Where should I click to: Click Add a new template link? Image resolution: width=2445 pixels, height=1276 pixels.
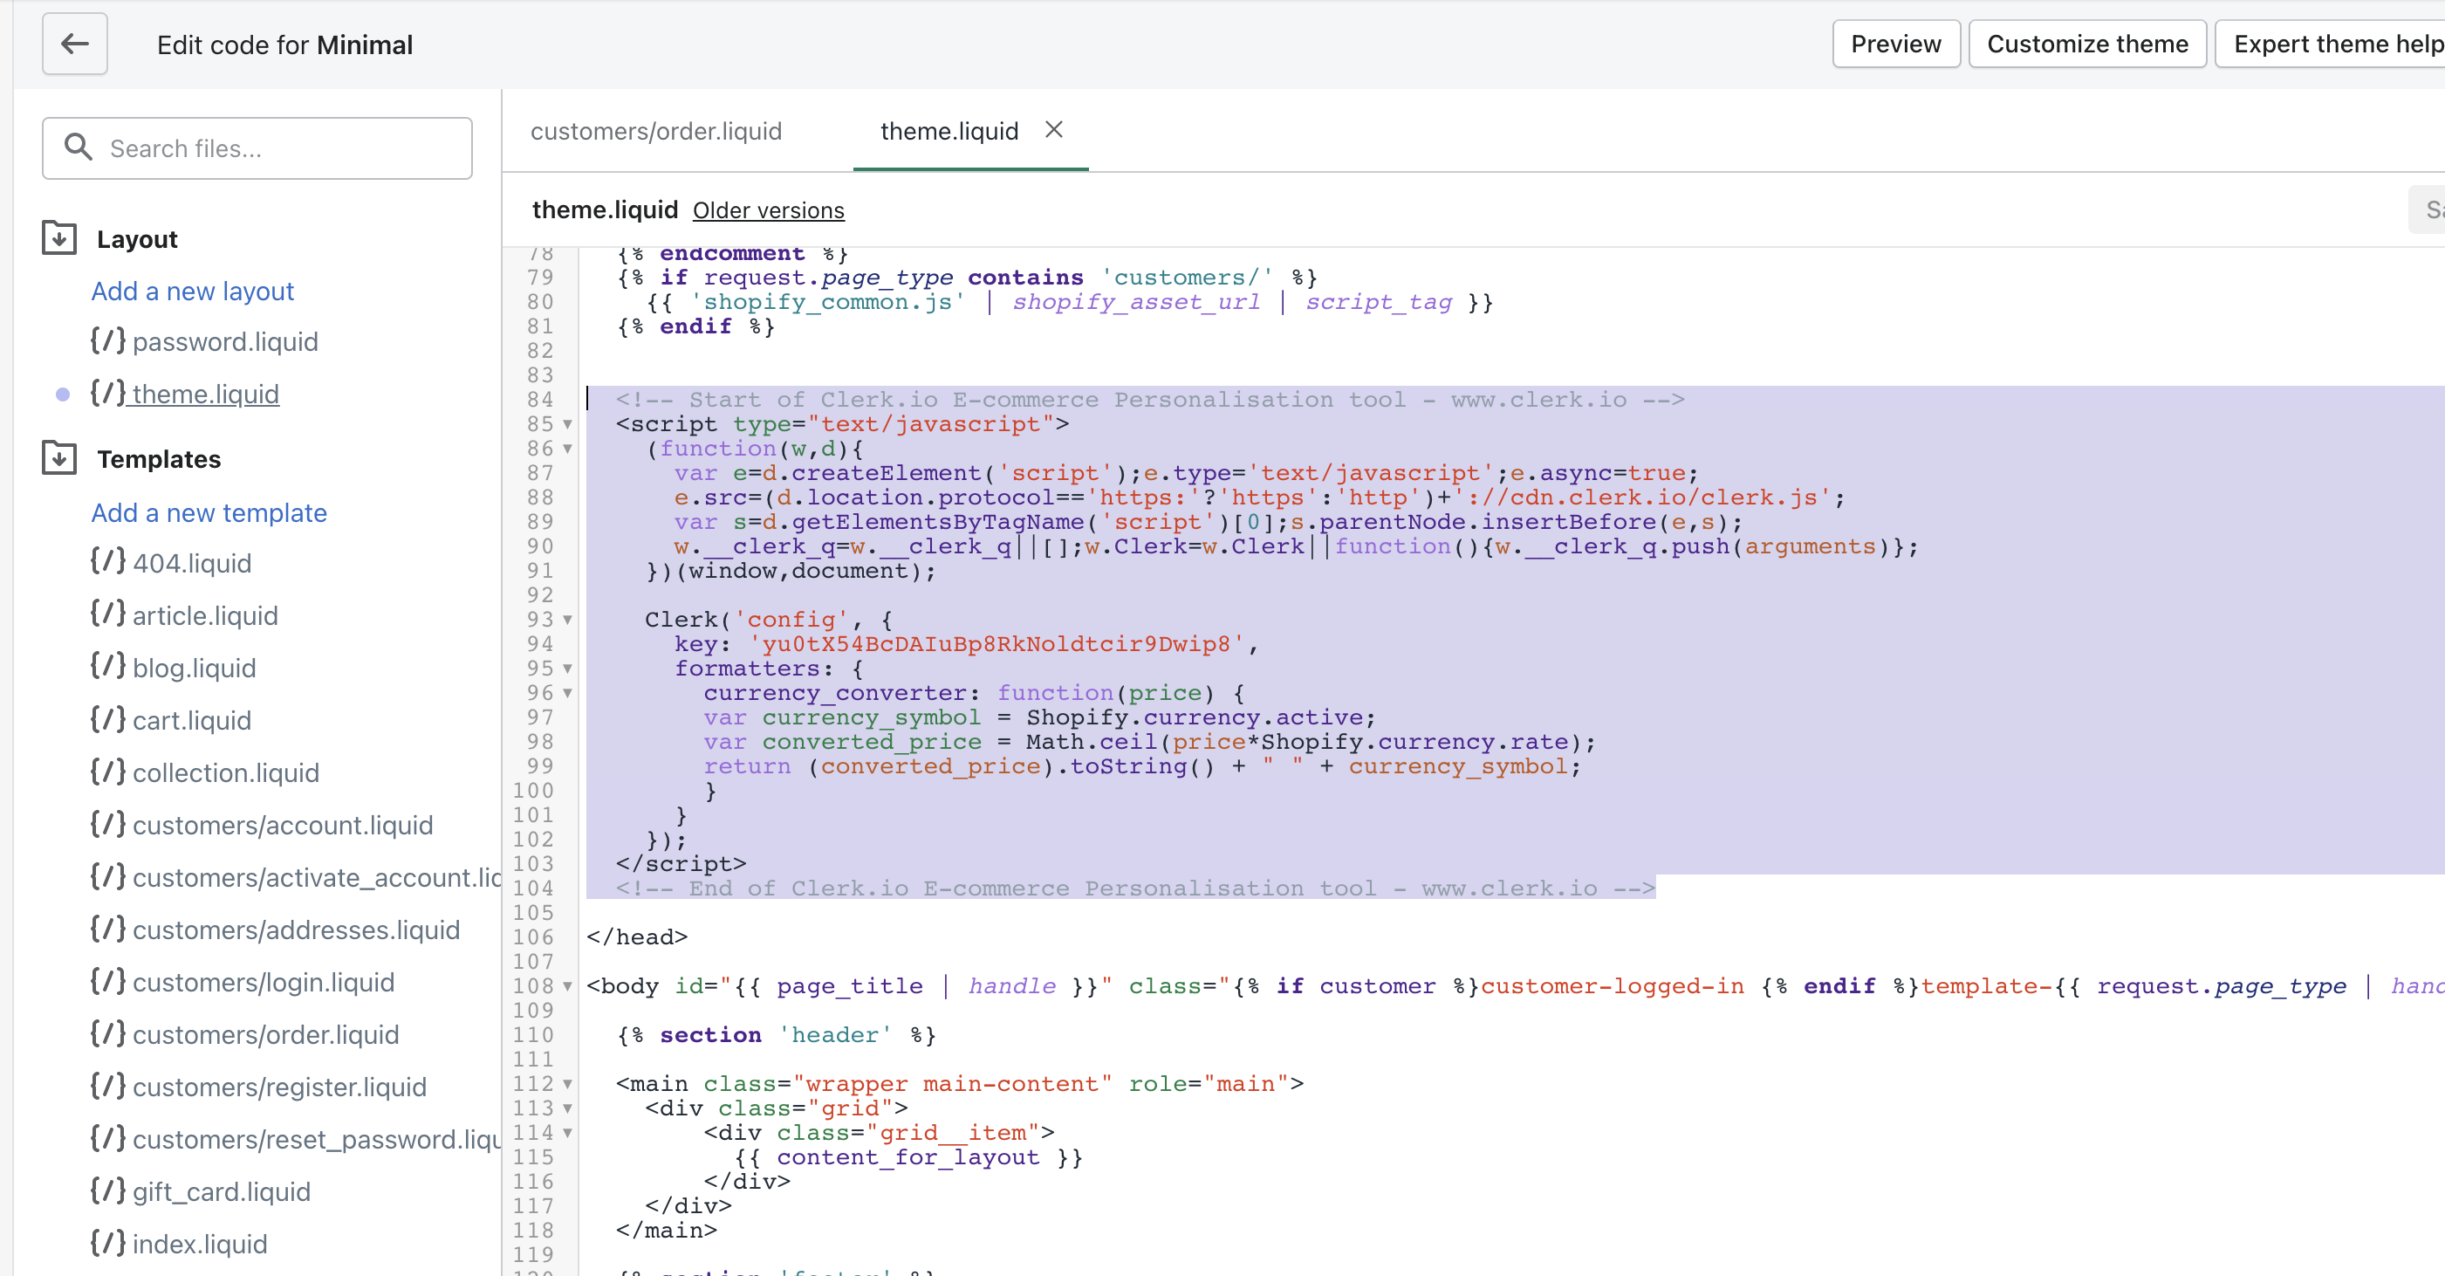click(209, 512)
